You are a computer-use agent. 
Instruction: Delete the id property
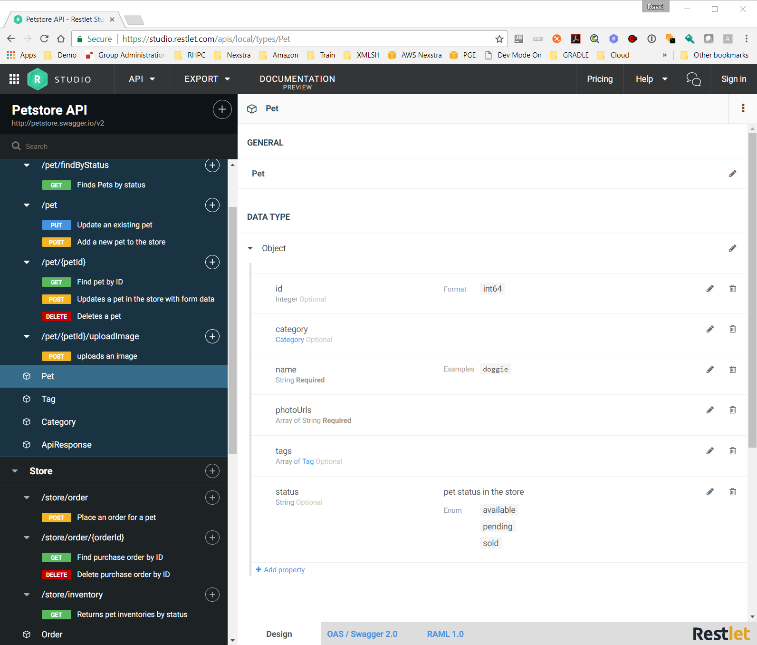[x=733, y=289]
